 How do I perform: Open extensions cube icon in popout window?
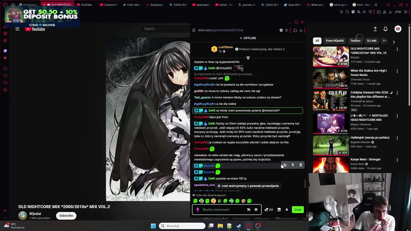[295, 30]
